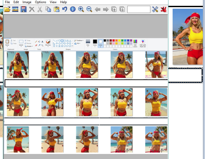Pick the red color in palette
205x159 pixels.
click(x=114, y=40)
